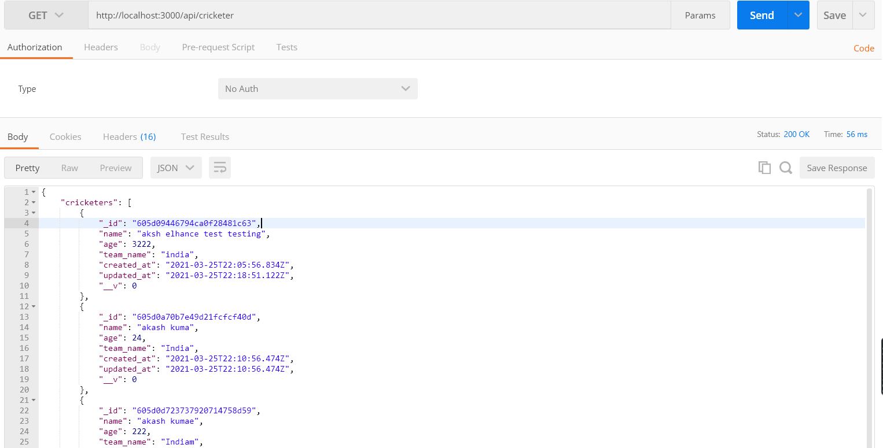Image resolution: width=883 pixels, height=448 pixels.
Task: Open the Pre-request Script tab
Action: coord(218,47)
